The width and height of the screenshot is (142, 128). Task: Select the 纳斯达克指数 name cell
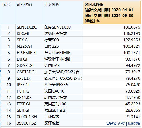pyautogui.click(x=63, y=33)
